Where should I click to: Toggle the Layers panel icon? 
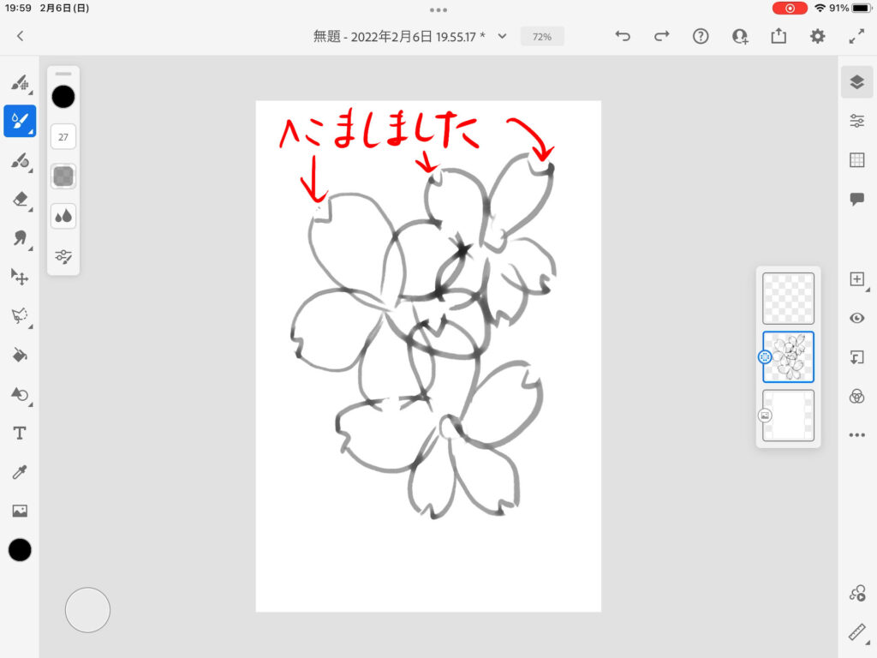point(856,81)
